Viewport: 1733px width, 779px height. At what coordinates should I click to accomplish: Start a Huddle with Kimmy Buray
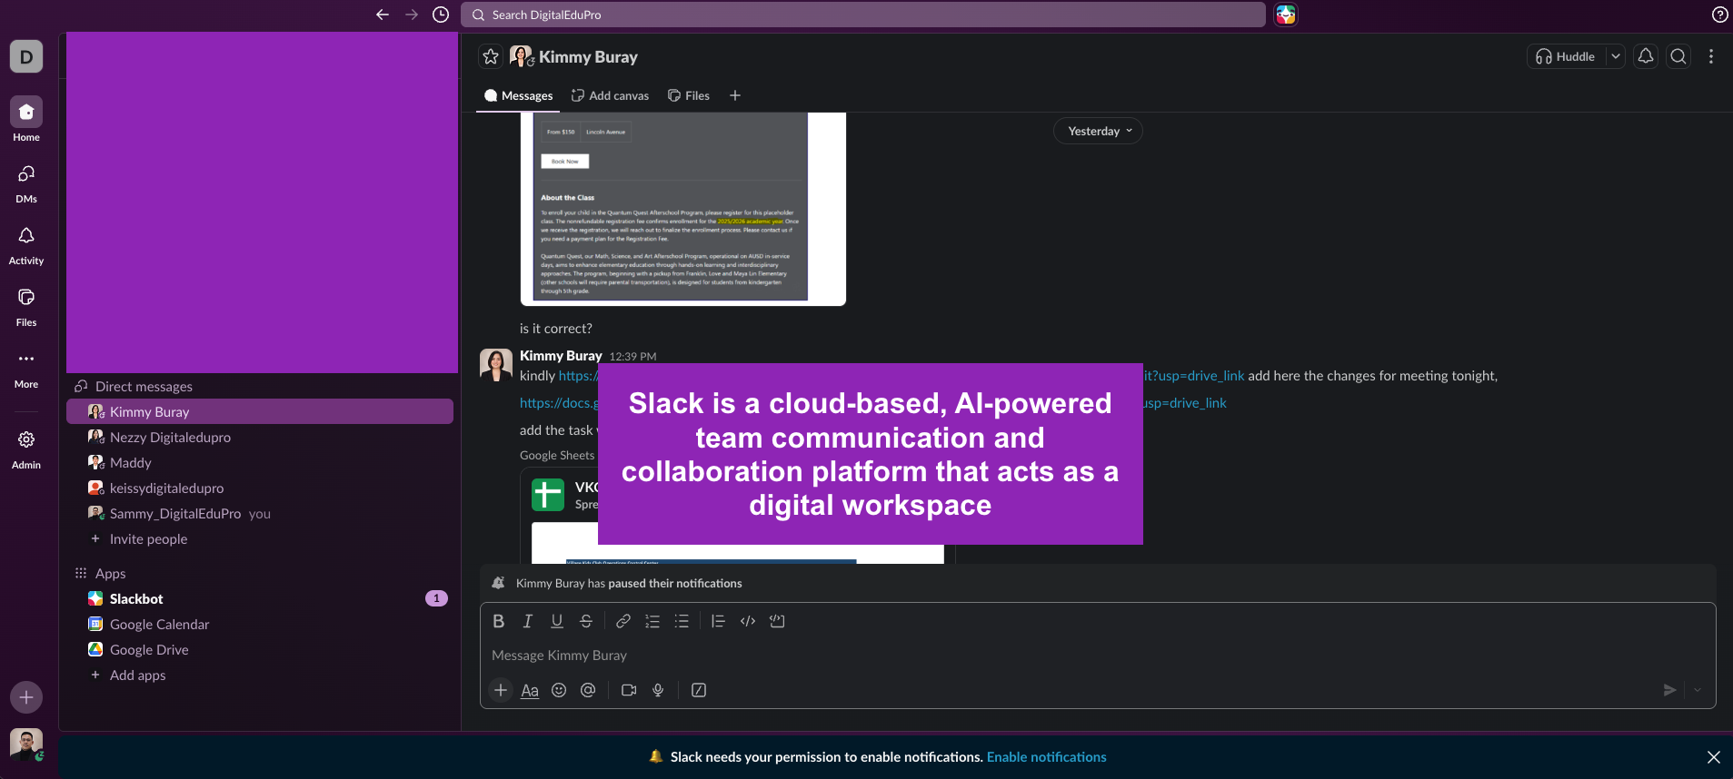(x=1566, y=56)
